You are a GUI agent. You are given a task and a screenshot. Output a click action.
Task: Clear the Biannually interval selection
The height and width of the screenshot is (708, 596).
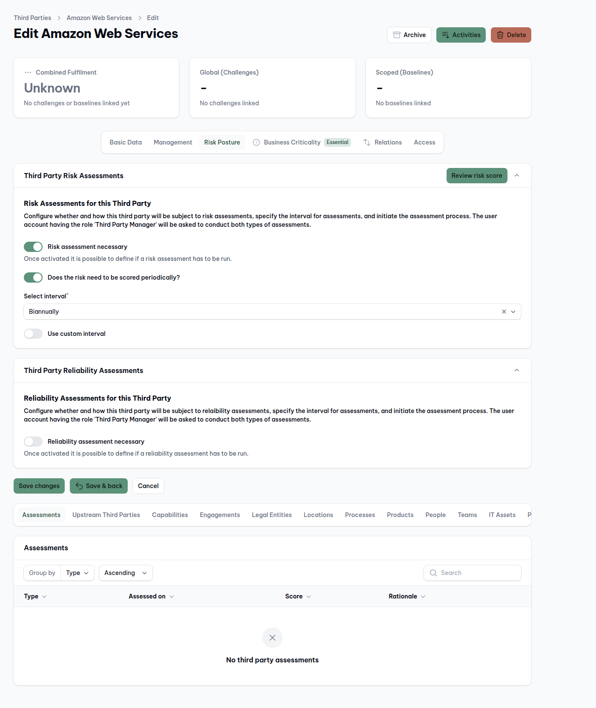coord(504,312)
